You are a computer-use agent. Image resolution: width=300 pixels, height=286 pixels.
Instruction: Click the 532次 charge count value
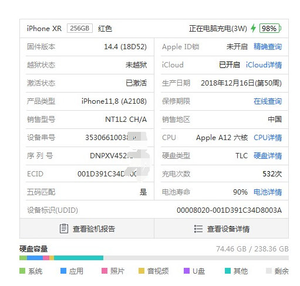[272, 174]
